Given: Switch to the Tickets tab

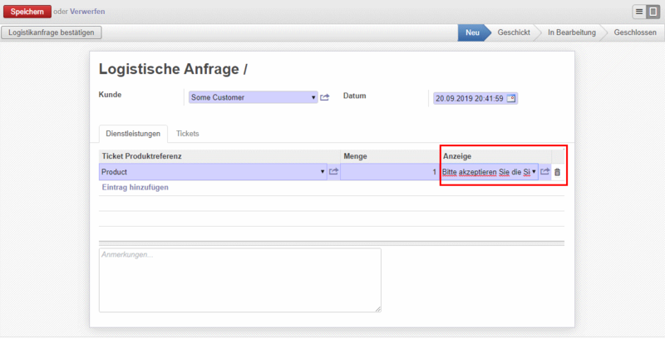Looking at the screenshot, I should coord(187,134).
